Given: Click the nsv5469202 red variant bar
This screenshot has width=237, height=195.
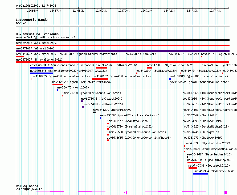Looking at the screenshot, I should tap(194, 163).
